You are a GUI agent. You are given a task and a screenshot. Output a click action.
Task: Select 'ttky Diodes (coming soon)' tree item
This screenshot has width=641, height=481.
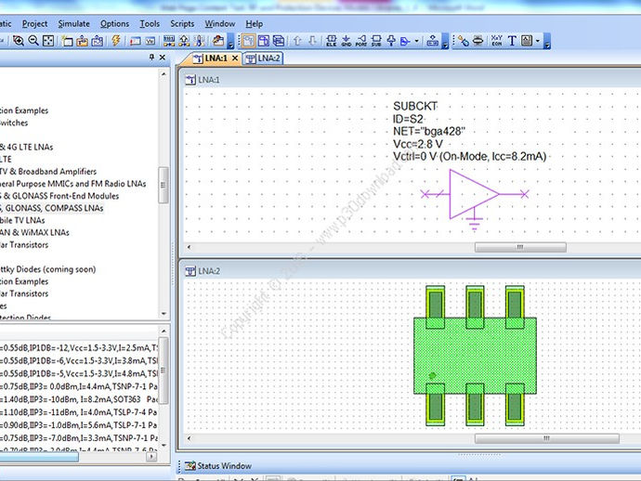tap(47, 269)
